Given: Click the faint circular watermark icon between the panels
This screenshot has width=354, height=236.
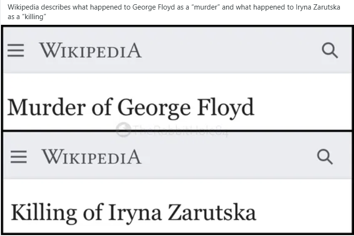Looking at the screenshot, I should (x=123, y=128).
